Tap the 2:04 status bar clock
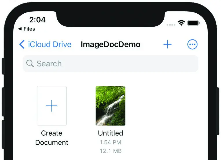Viewport: 221px width, 160px height. tap(37, 20)
